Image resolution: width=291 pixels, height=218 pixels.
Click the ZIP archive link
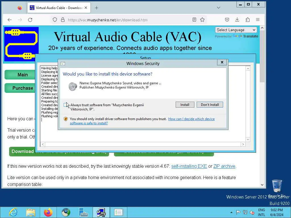tap(224, 166)
